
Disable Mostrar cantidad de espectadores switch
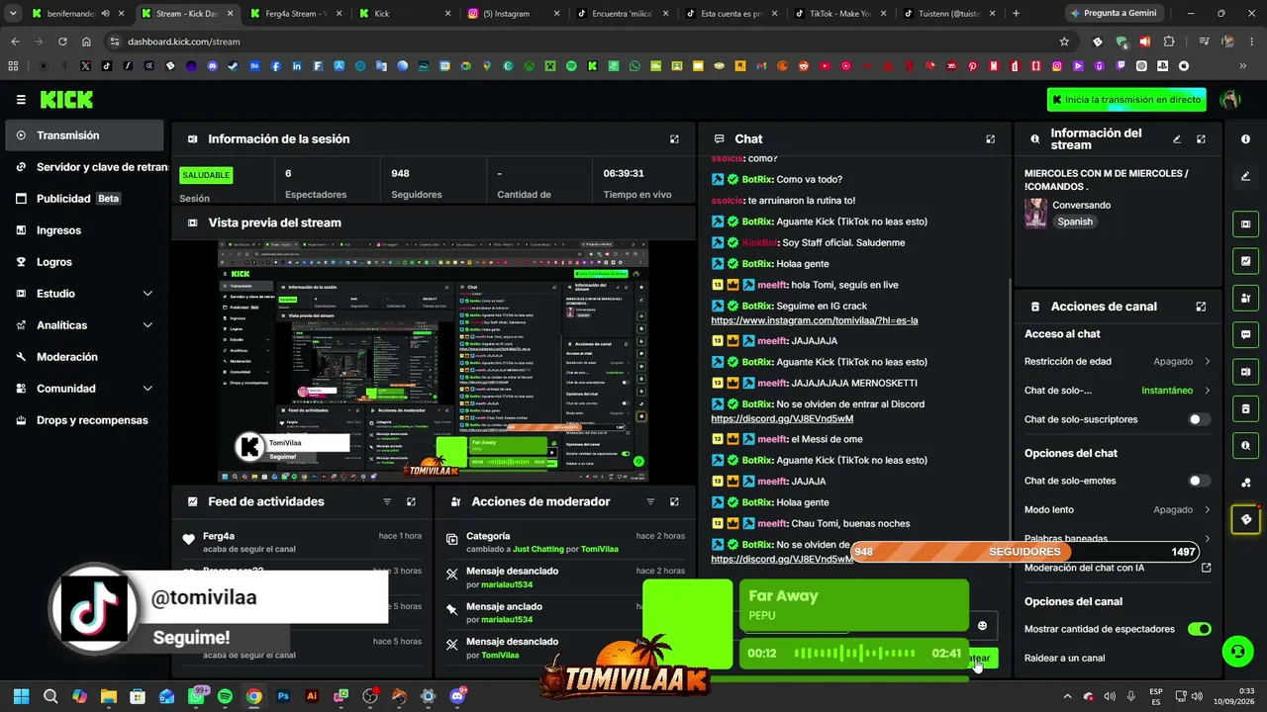coord(1199,629)
